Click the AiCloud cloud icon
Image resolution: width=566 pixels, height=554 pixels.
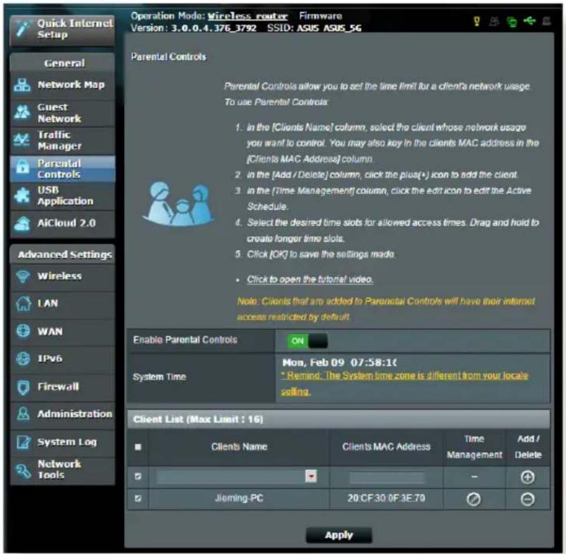click(22, 223)
